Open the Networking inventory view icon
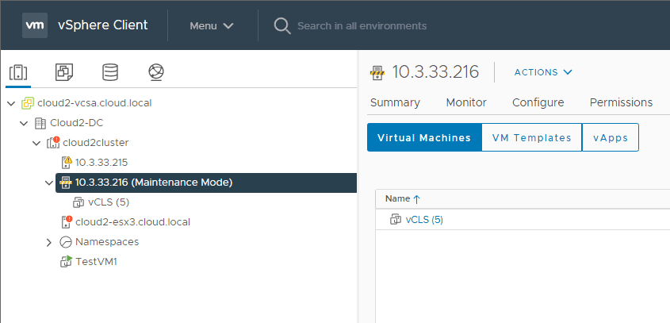Viewport: 670px width, 323px height. pyautogui.click(x=155, y=73)
